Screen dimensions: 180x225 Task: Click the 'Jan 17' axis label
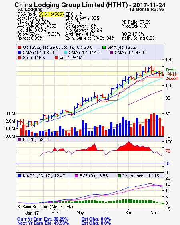(x=32, y=213)
